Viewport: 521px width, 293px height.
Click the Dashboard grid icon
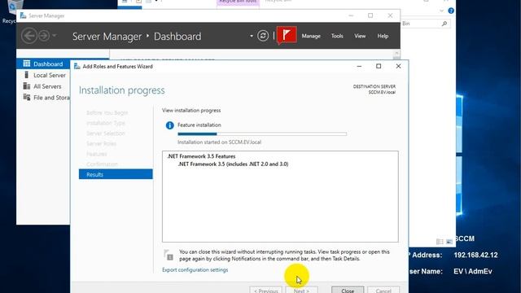tap(27, 63)
